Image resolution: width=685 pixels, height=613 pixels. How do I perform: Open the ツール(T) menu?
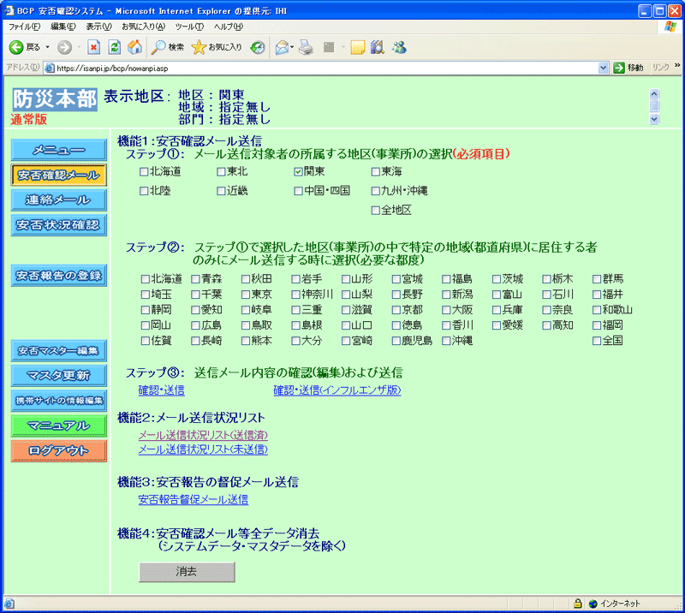point(189,27)
